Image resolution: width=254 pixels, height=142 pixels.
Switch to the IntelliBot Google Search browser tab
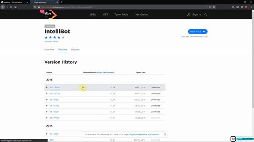pos(13,2)
